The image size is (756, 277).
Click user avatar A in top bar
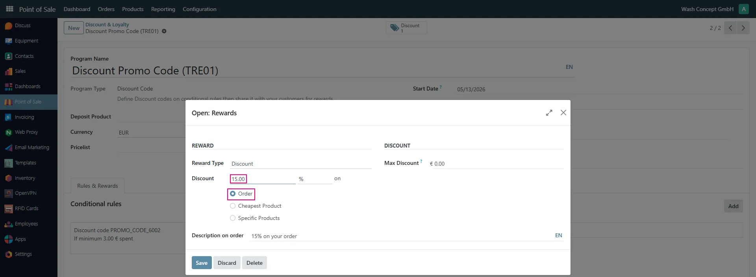pos(744,9)
